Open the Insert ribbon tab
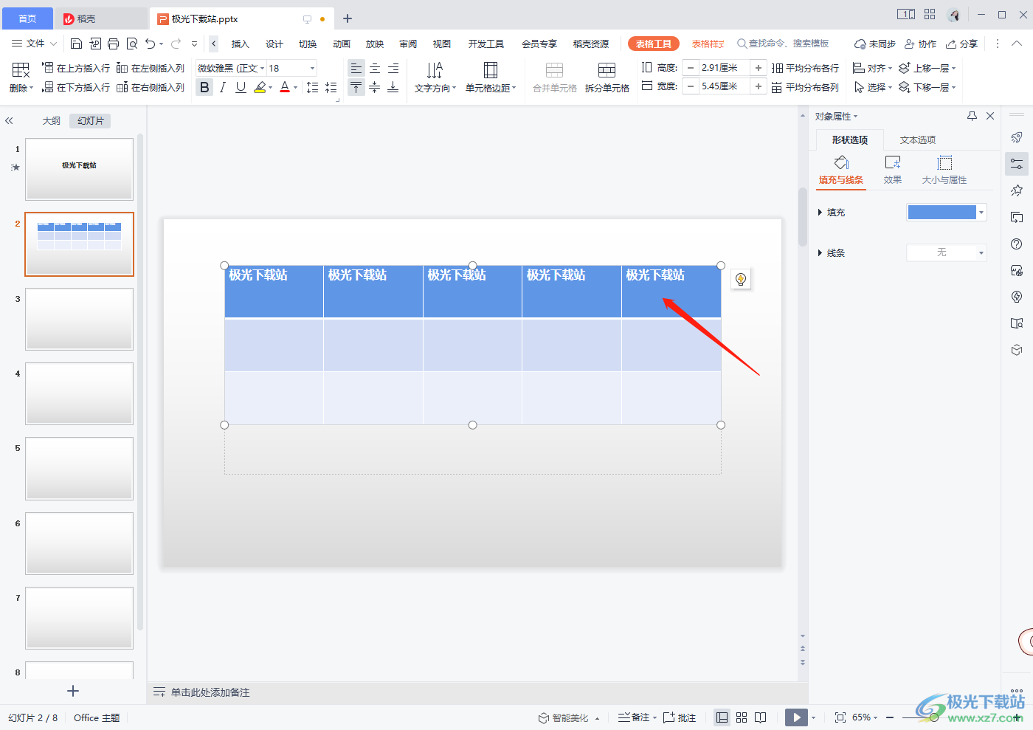Screen dimensions: 1033x730 pyautogui.click(x=240, y=44)
